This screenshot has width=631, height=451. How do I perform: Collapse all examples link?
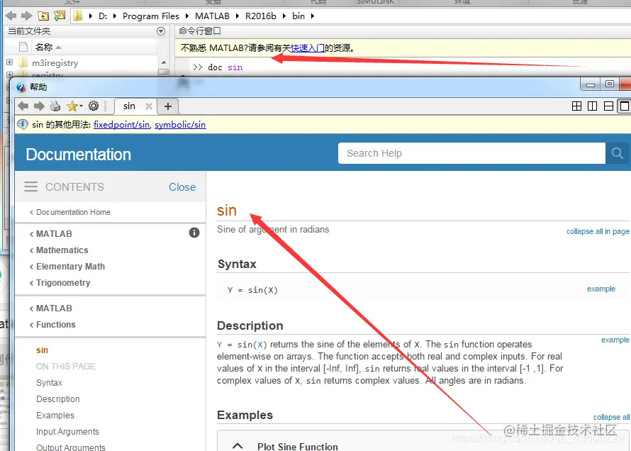pyautogui.click(x=611, y=417)
